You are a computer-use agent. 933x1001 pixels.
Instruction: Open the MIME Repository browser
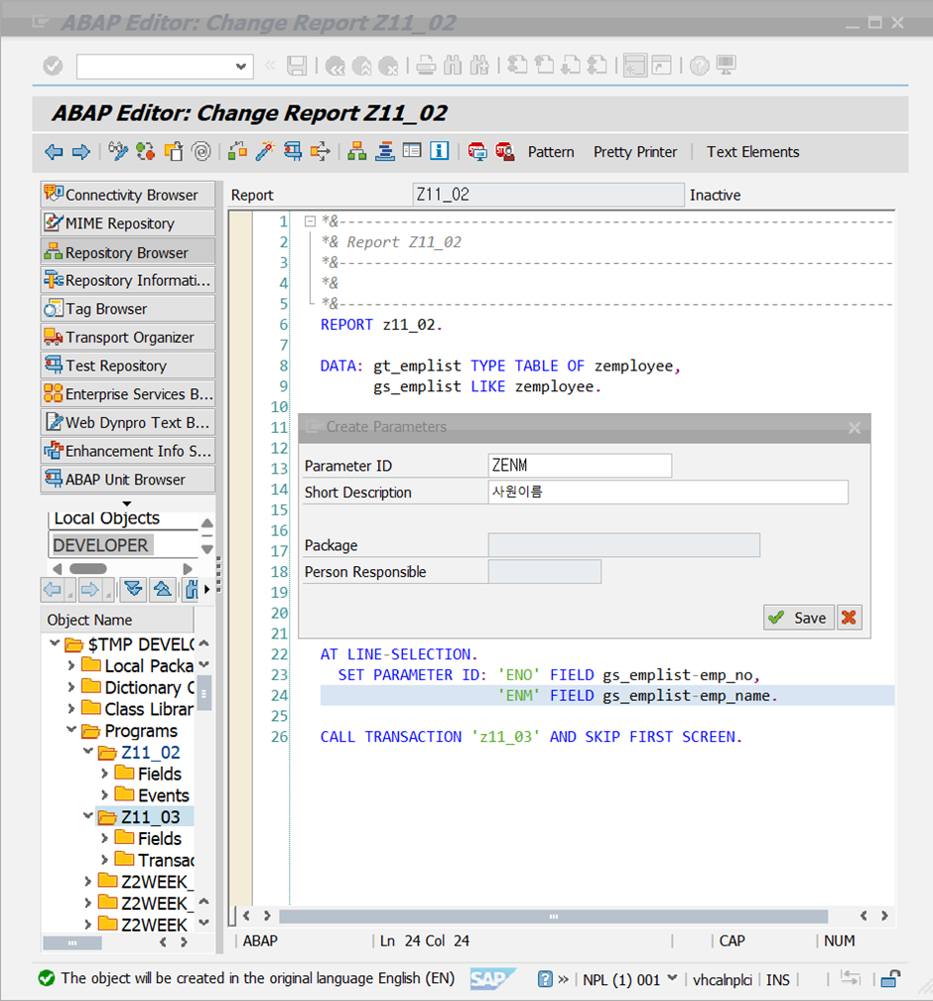(x=128, y=223)
